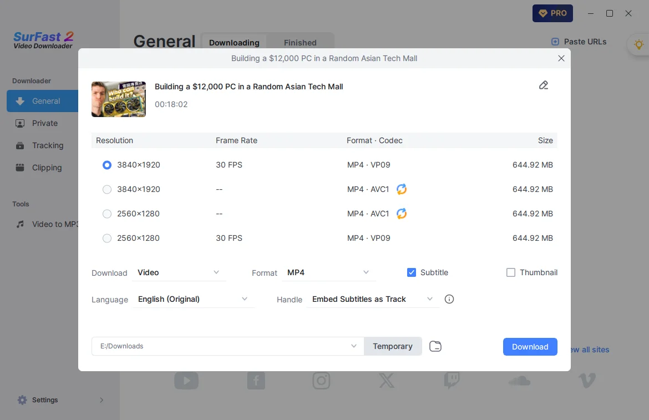Image resolution: width=649 pixels, height=420 pixels.
Task: Open the Language dropdown showing English (Original)
Action: tap(193, 299)
